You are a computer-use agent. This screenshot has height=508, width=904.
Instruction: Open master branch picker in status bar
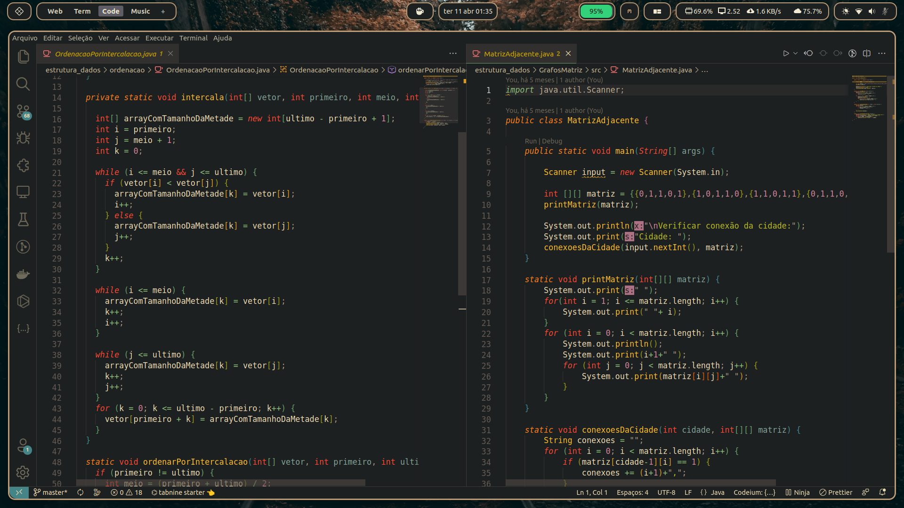(50, 492)
